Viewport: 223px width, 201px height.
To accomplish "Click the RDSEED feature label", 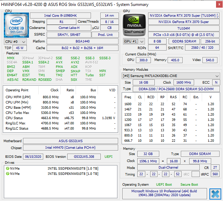I will [x=45, y=80].
